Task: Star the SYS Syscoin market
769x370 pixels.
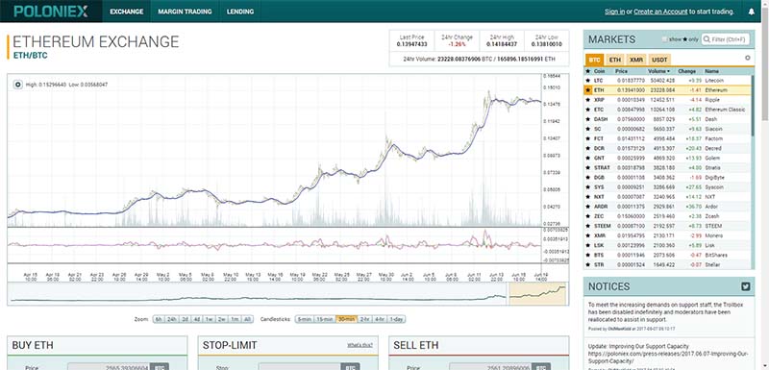Action: point(587,187)
